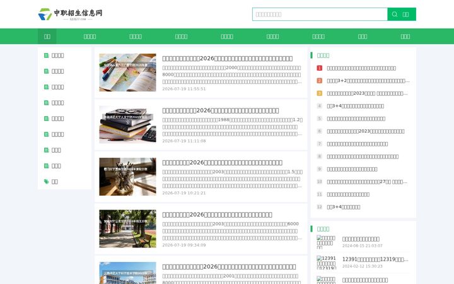Focus the search input field in the header
454x284 pixels.
click(x=320, y=14)
